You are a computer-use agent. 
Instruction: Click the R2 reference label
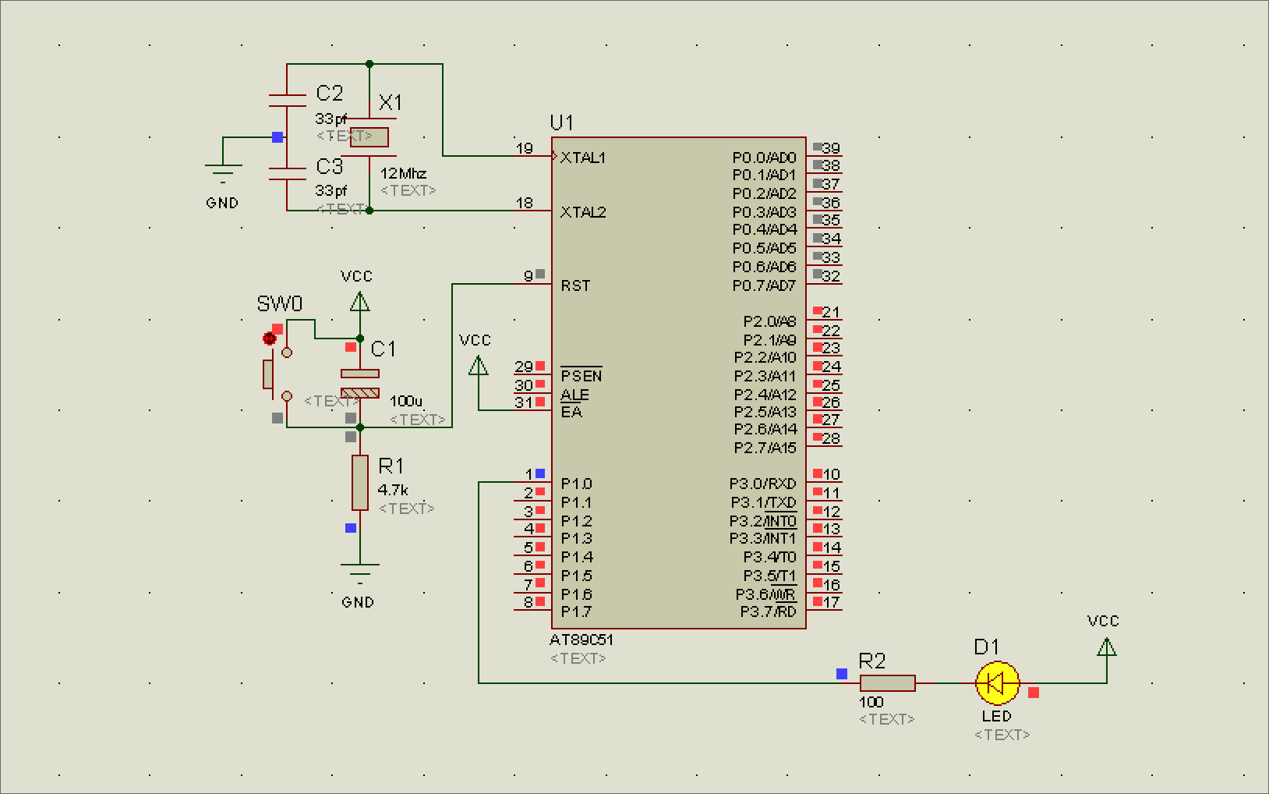point(872,661)
